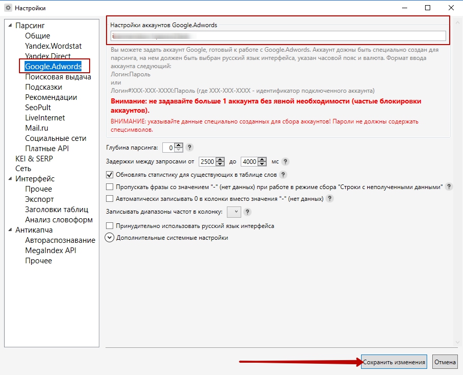Click scrollbar up arrow in settings panel

click(x=458, y=23)
